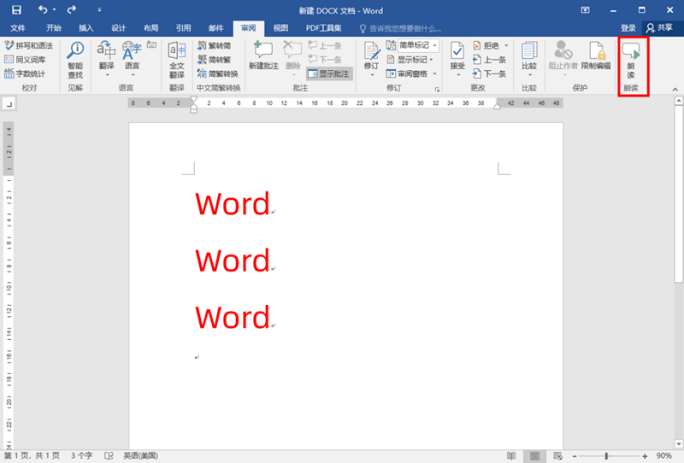Switch to the 插入 tab
Screen dimensions: 684x463
click(x=85, y=28)
